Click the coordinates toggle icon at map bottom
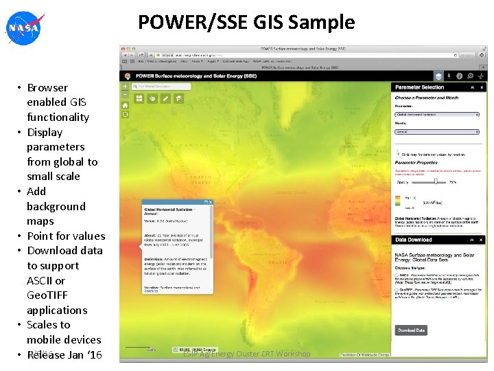494x371 pixels. pyautogui.click(x=176, y=350)
